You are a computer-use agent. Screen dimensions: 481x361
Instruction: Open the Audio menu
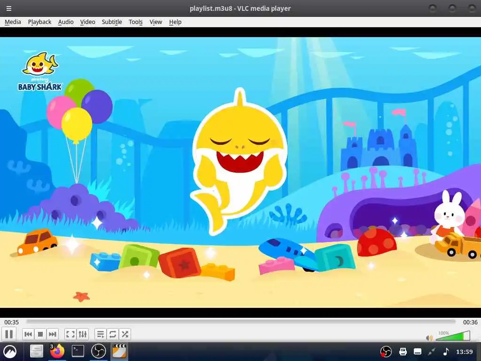coord(66,22)
